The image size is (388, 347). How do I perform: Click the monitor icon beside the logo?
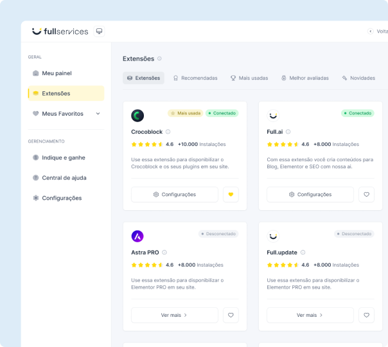(x=99, y=31)
